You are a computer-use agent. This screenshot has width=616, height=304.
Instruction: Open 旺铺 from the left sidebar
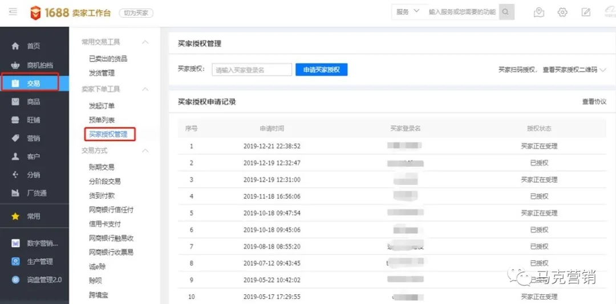(34, 120)
